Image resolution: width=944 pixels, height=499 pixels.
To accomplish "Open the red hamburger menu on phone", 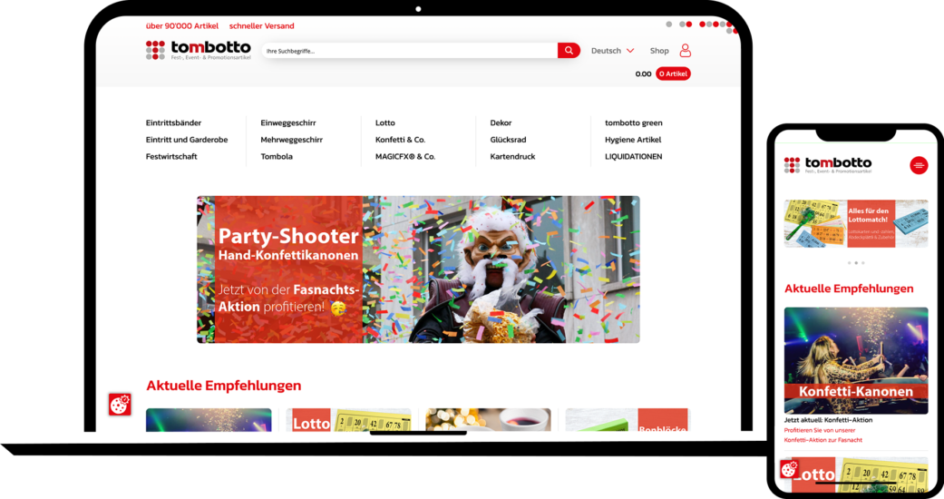I will click(918, 165).
